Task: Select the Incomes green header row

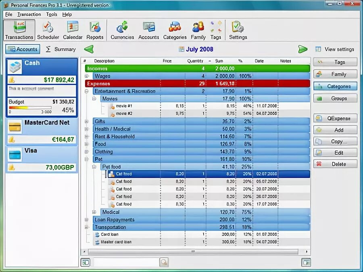Action: (198, 68)
